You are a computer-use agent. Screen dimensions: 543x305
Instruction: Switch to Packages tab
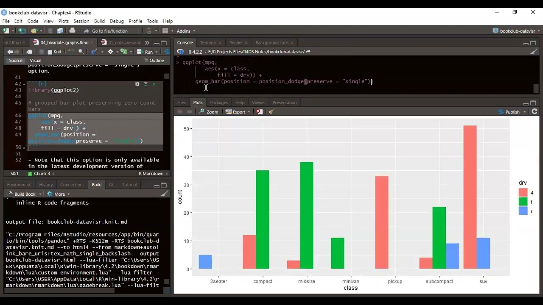pos(219,103)
